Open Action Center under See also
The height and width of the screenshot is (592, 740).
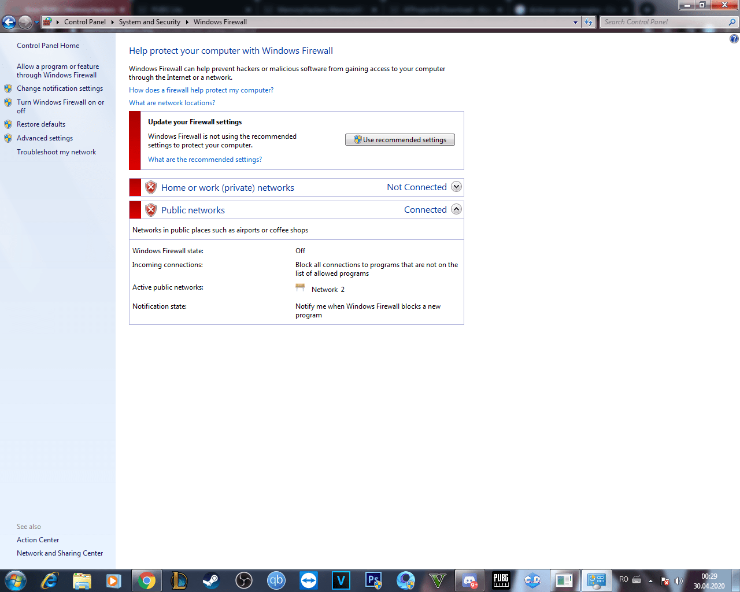[38, 540]
